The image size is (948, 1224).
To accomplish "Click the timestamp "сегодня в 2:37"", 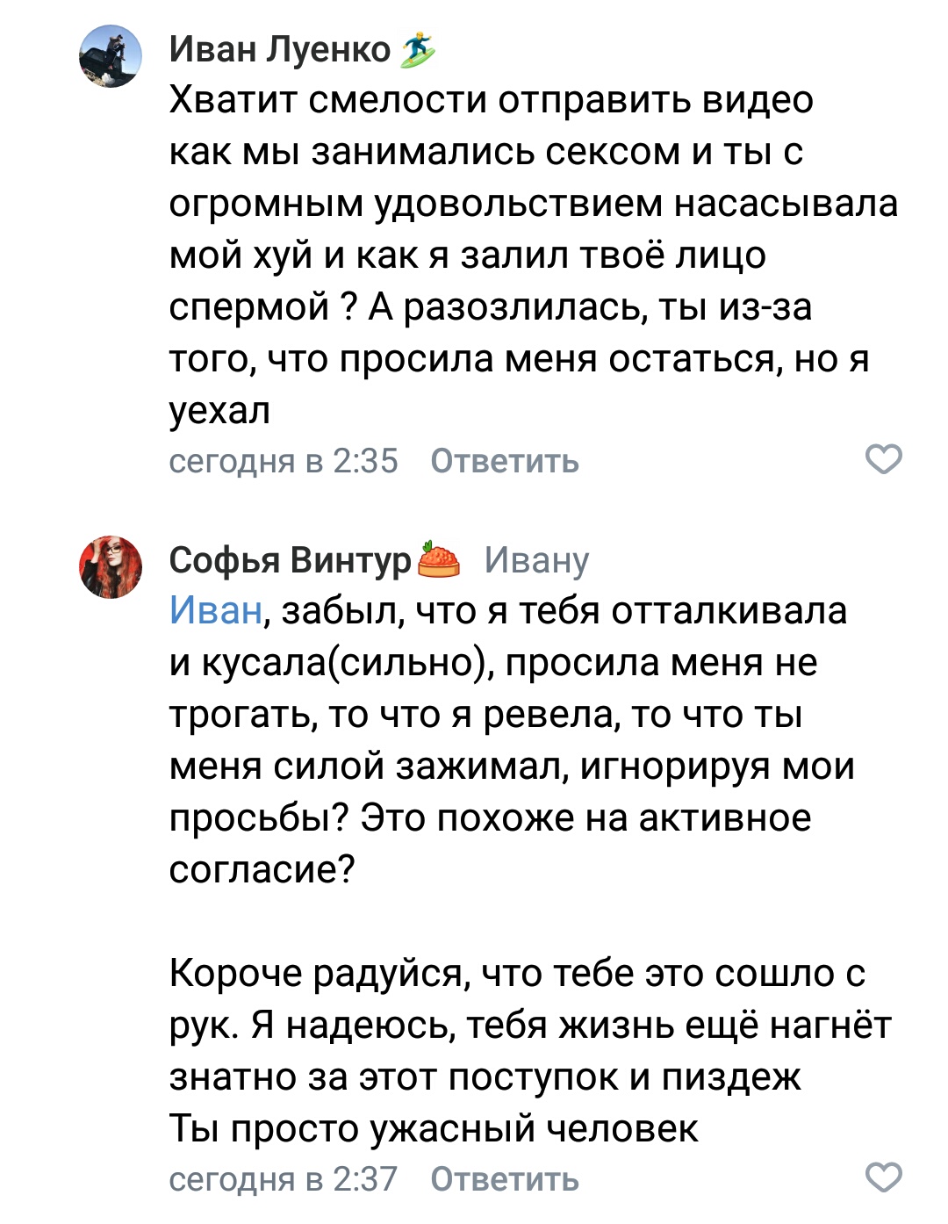I will click(x=283, y=1179).
